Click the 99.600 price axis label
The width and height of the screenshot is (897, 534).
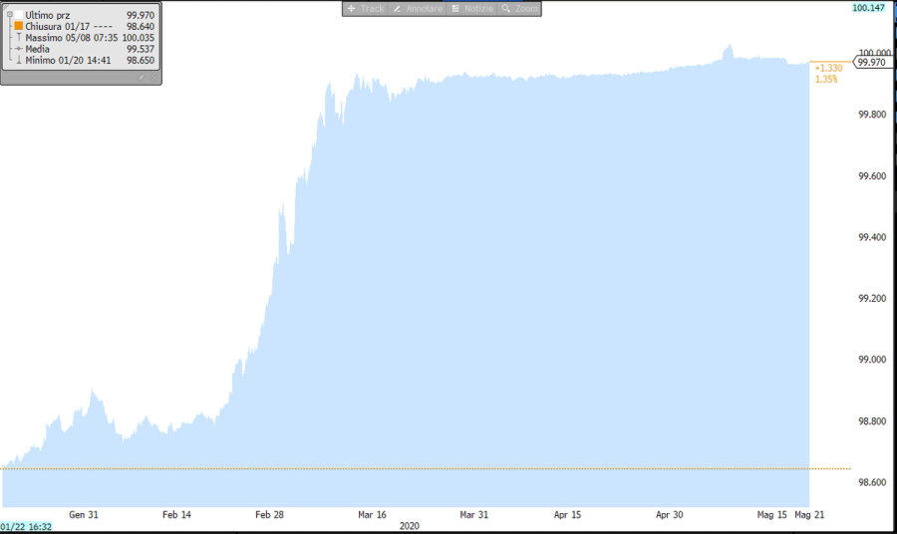click(x=872, y=176)
